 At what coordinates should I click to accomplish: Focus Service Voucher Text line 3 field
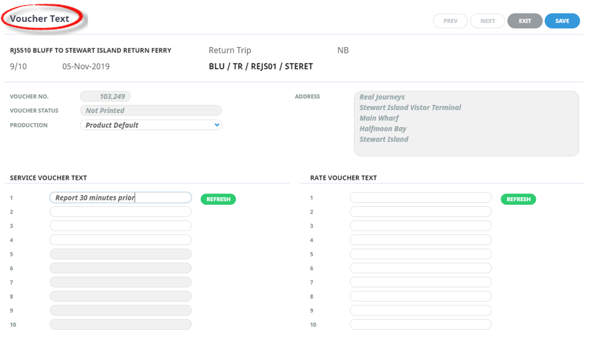120,226
